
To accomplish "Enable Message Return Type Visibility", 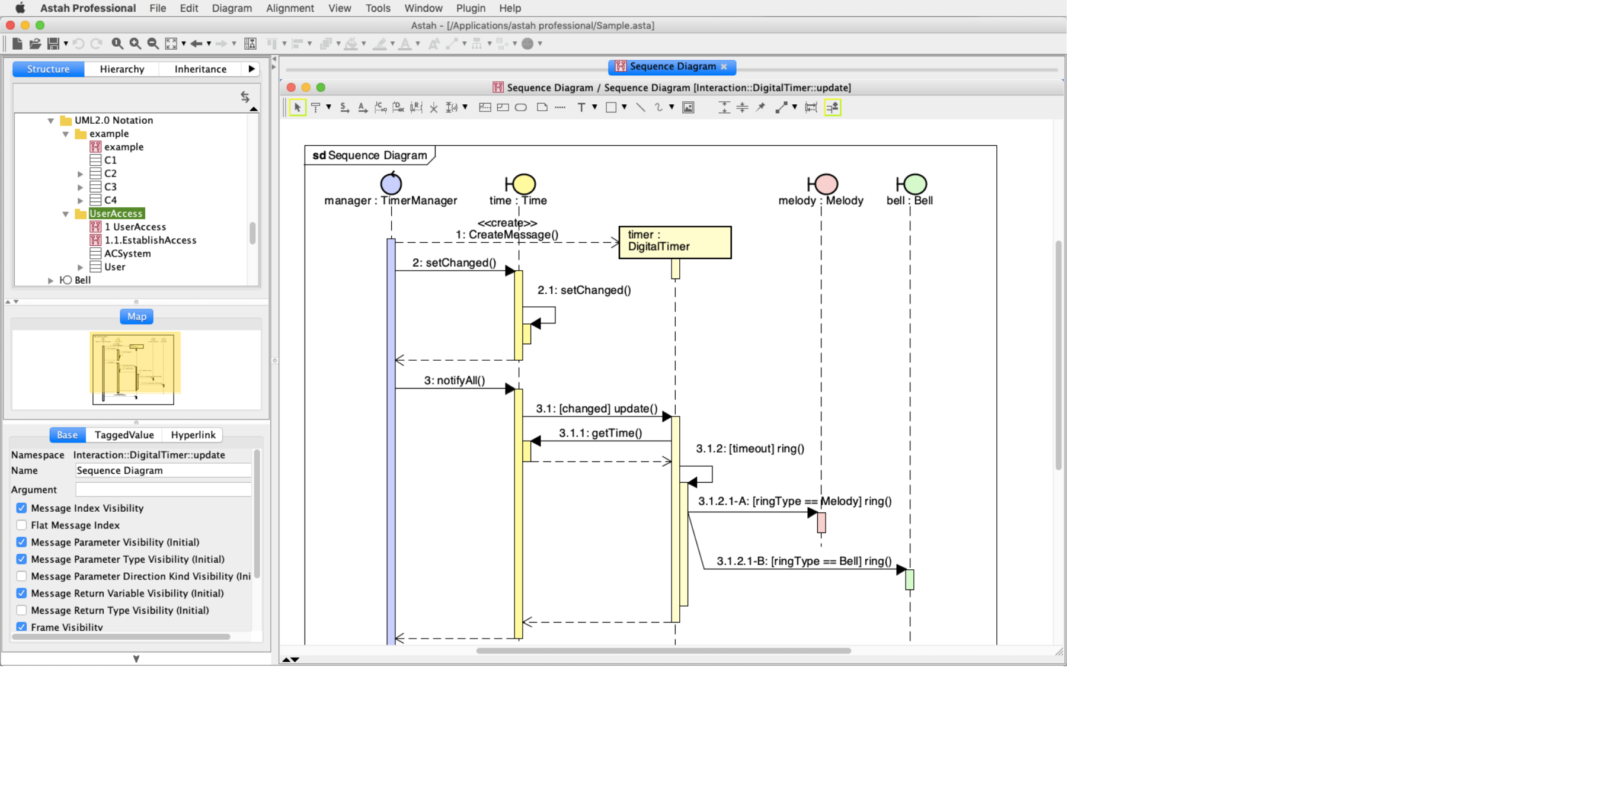I will 22,610.
